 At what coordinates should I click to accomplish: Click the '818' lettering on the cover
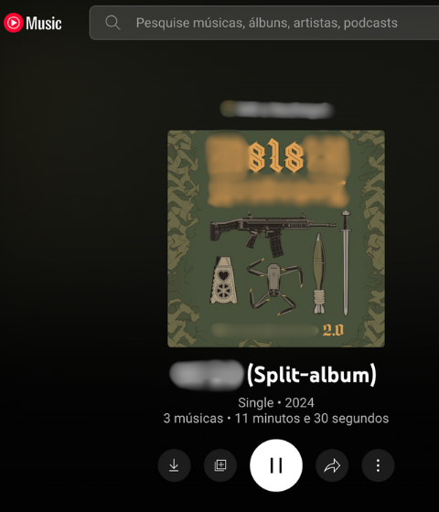pyautogui.click(x=276, y=156)
